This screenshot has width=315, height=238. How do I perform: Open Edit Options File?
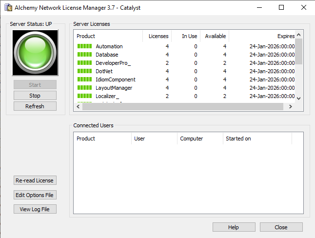(35, 195)
